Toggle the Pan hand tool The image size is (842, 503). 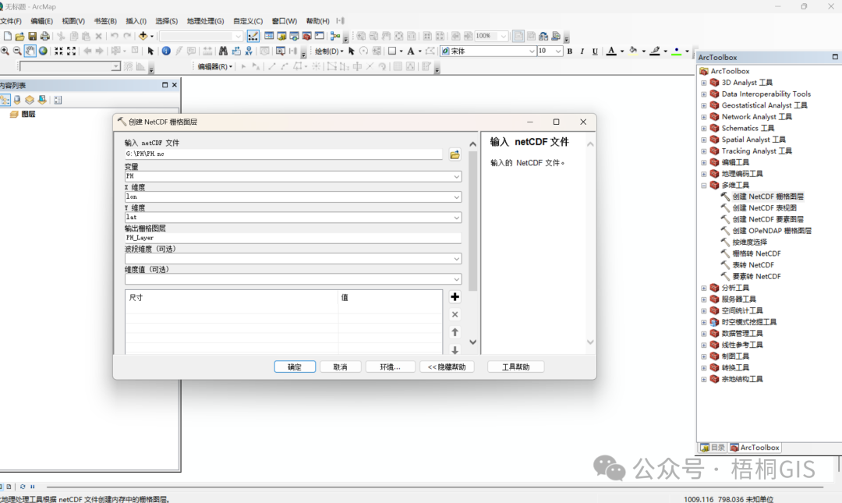click(x=30, y=51)
